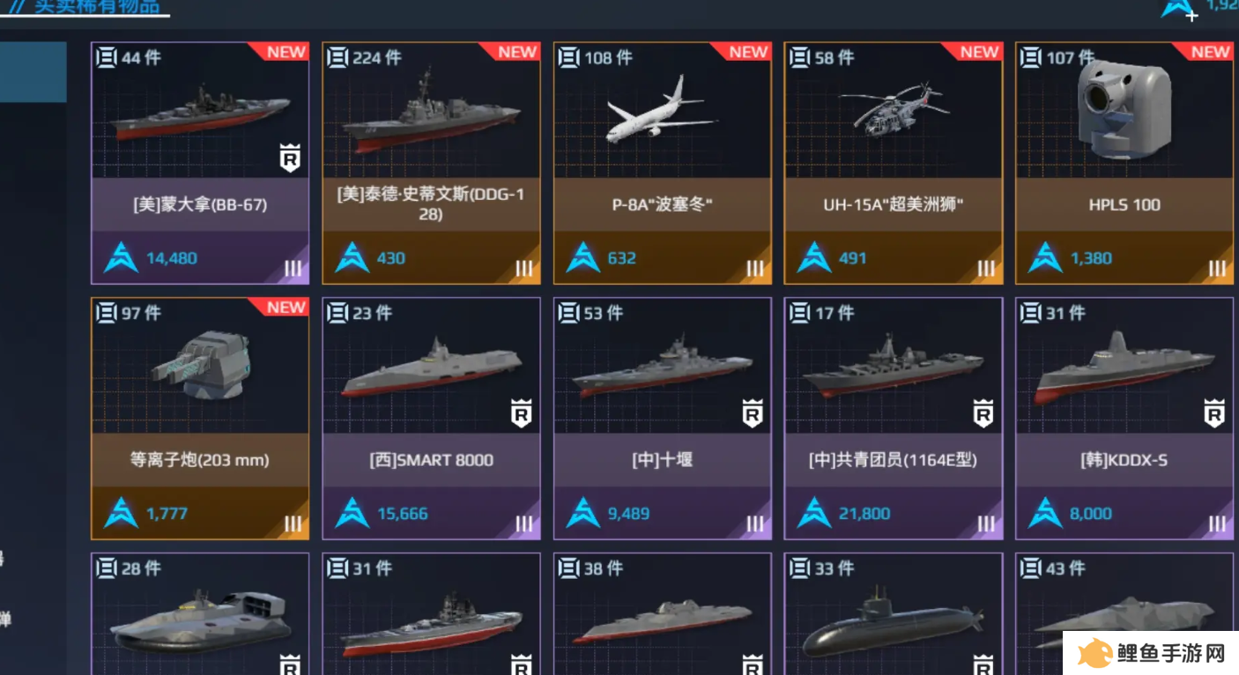Viewport: 1239px width, 675px height.
Task: Click the rank badge on [西]SMART 8000 card
Action: click(522, 413)
